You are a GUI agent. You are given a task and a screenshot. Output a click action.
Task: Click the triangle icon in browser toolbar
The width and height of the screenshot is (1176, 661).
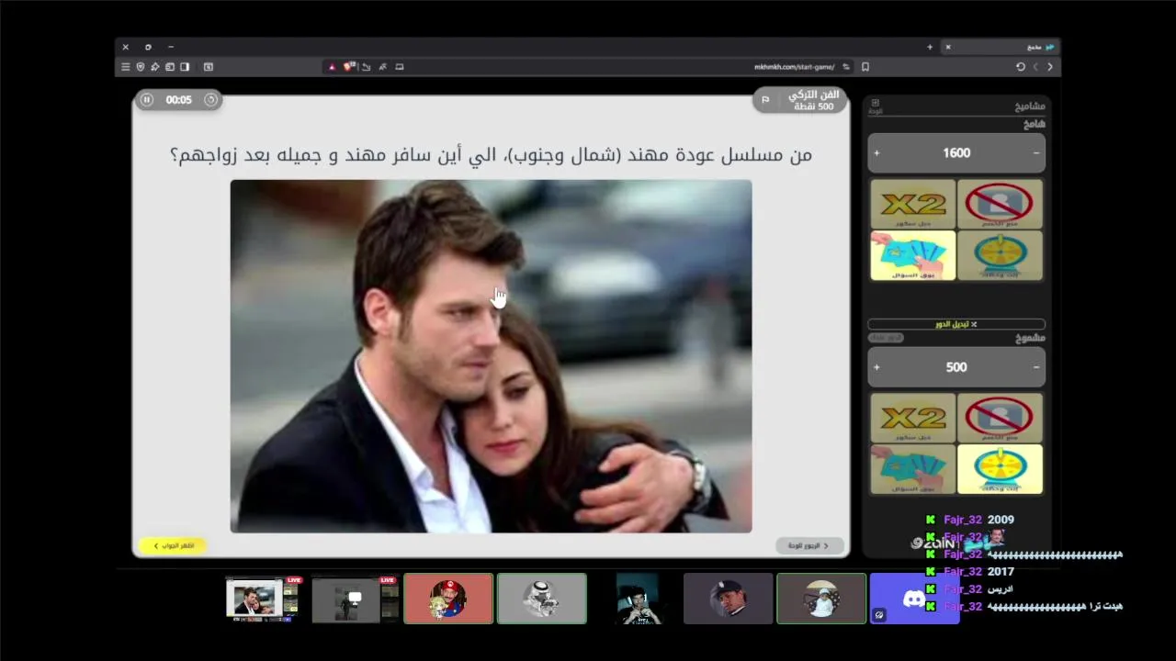coord(332,67)
